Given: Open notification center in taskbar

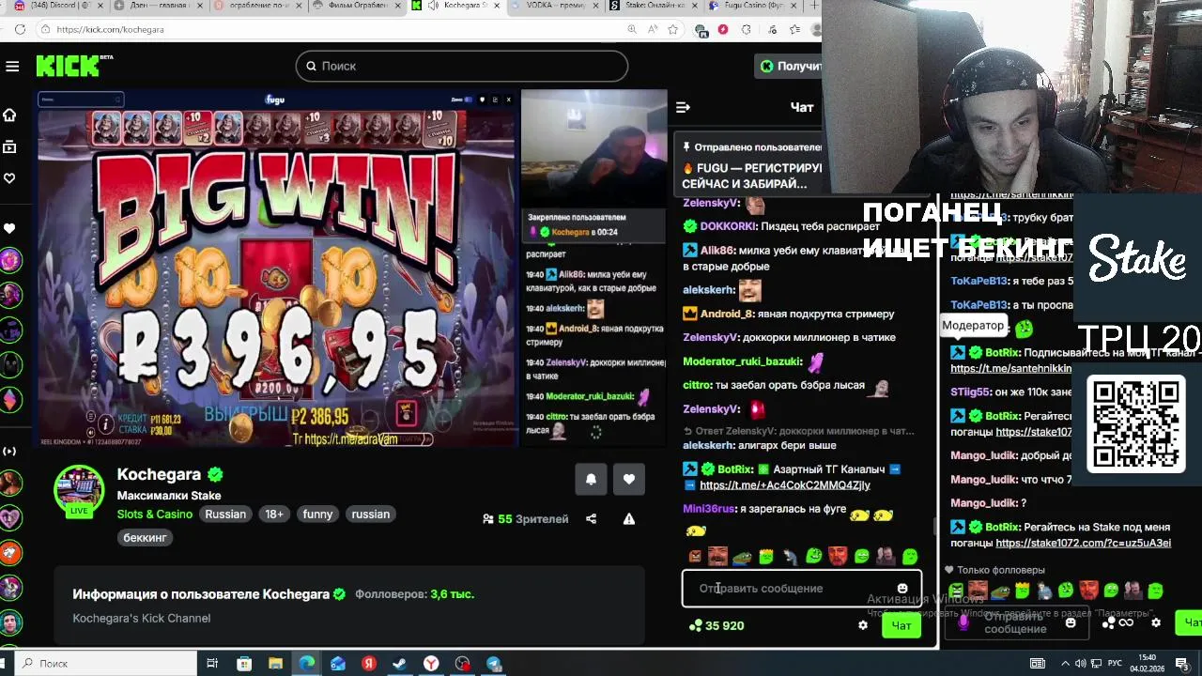Looking at the screenshot, I should tap(1184, 664).
